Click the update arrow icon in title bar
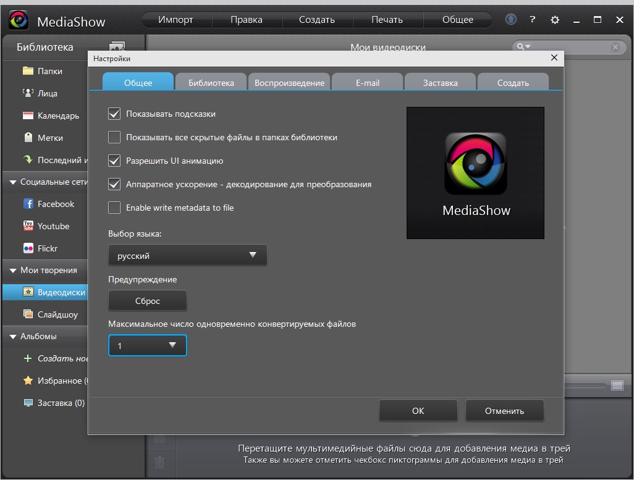 510,20
